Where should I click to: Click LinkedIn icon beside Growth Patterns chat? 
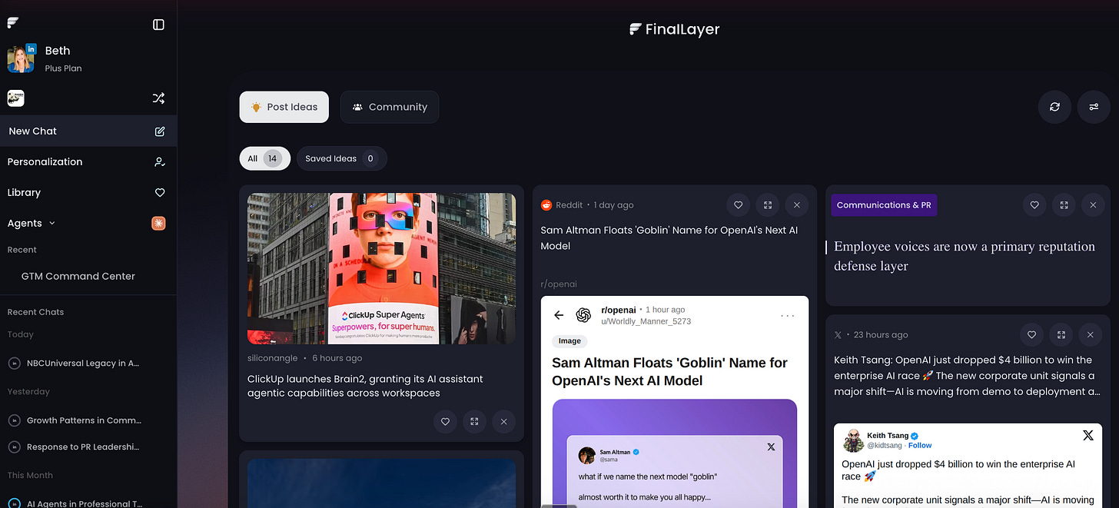[14, 420]
